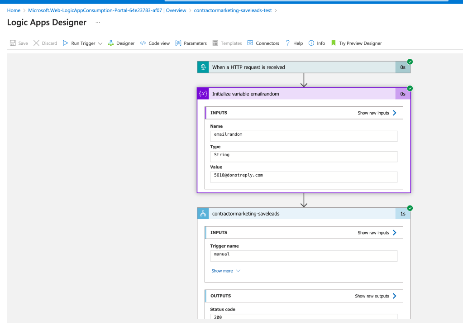Click the Parameters icon

[178, 43]
